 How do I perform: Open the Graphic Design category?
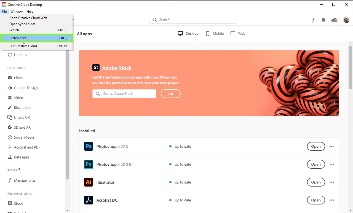[x=23, y=88]
